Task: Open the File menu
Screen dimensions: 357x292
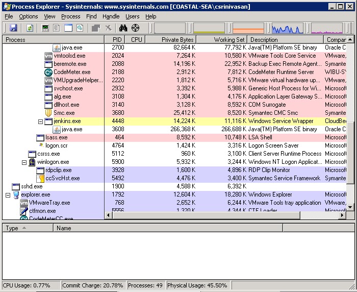Action: pos(9,16)
